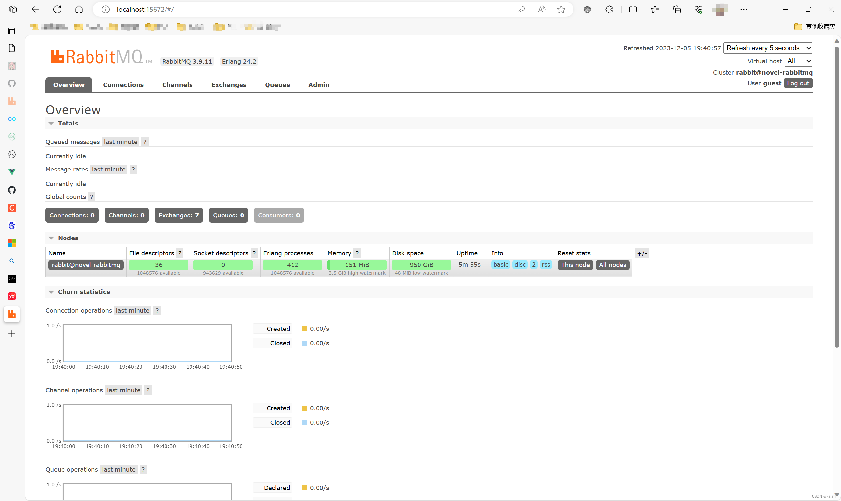This screenshot has height=501, width=841.
Task: Reset stats for This node
Action: click(575, 265)
